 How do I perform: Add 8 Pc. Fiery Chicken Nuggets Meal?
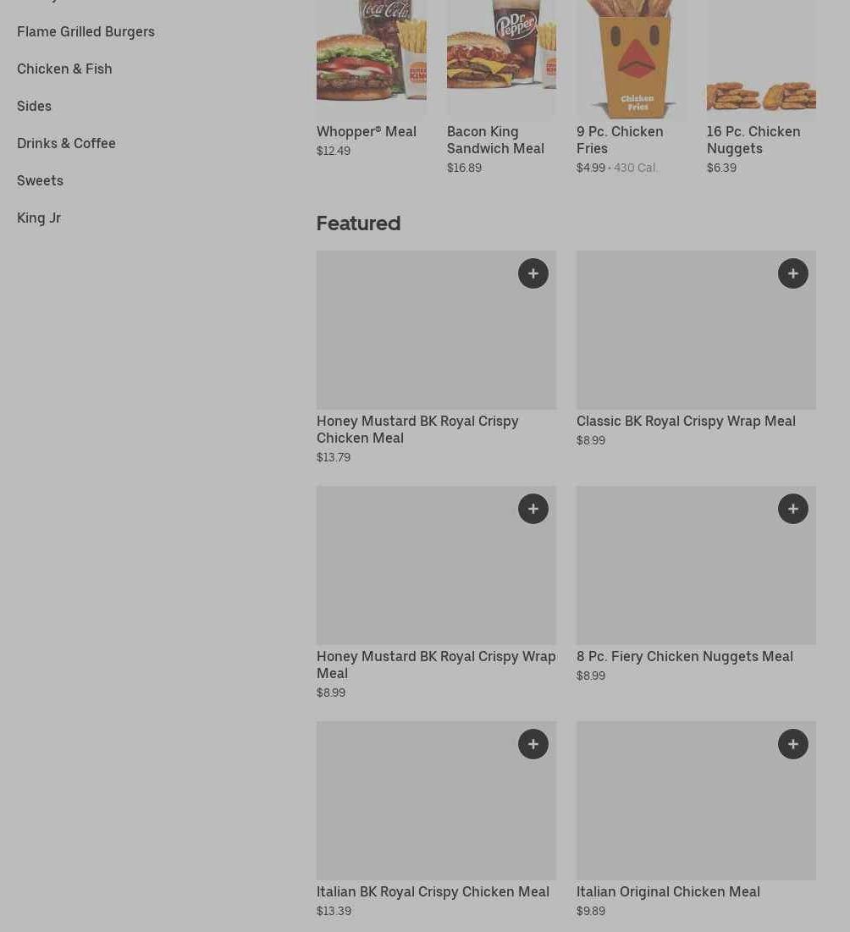point(793,509)
